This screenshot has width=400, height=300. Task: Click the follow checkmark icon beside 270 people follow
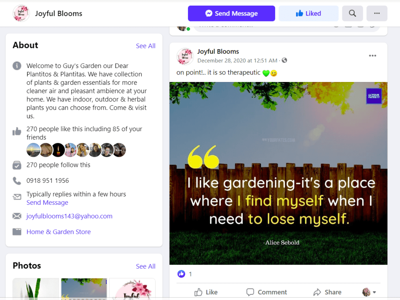click(x=17, y=165)
